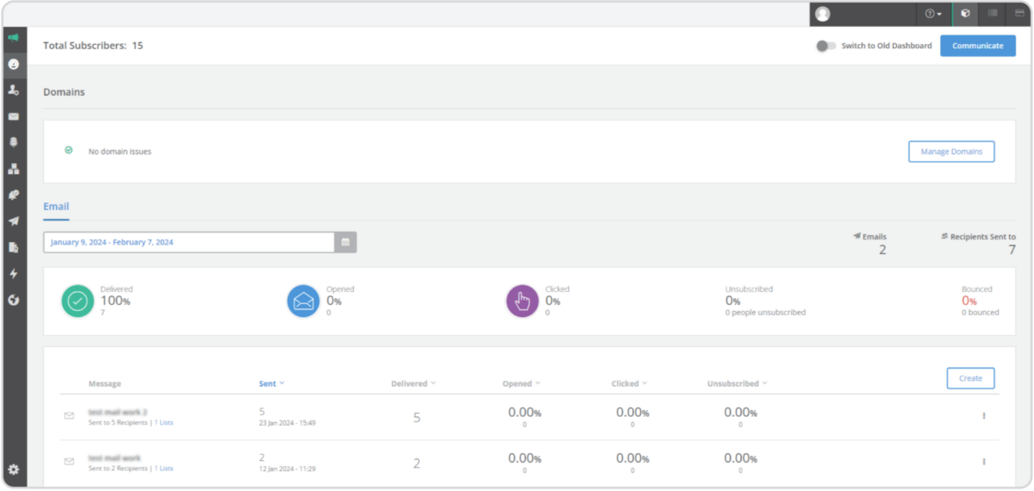
Task: Click the globe icon in the sidebar
Action: (x=13, y=300)
